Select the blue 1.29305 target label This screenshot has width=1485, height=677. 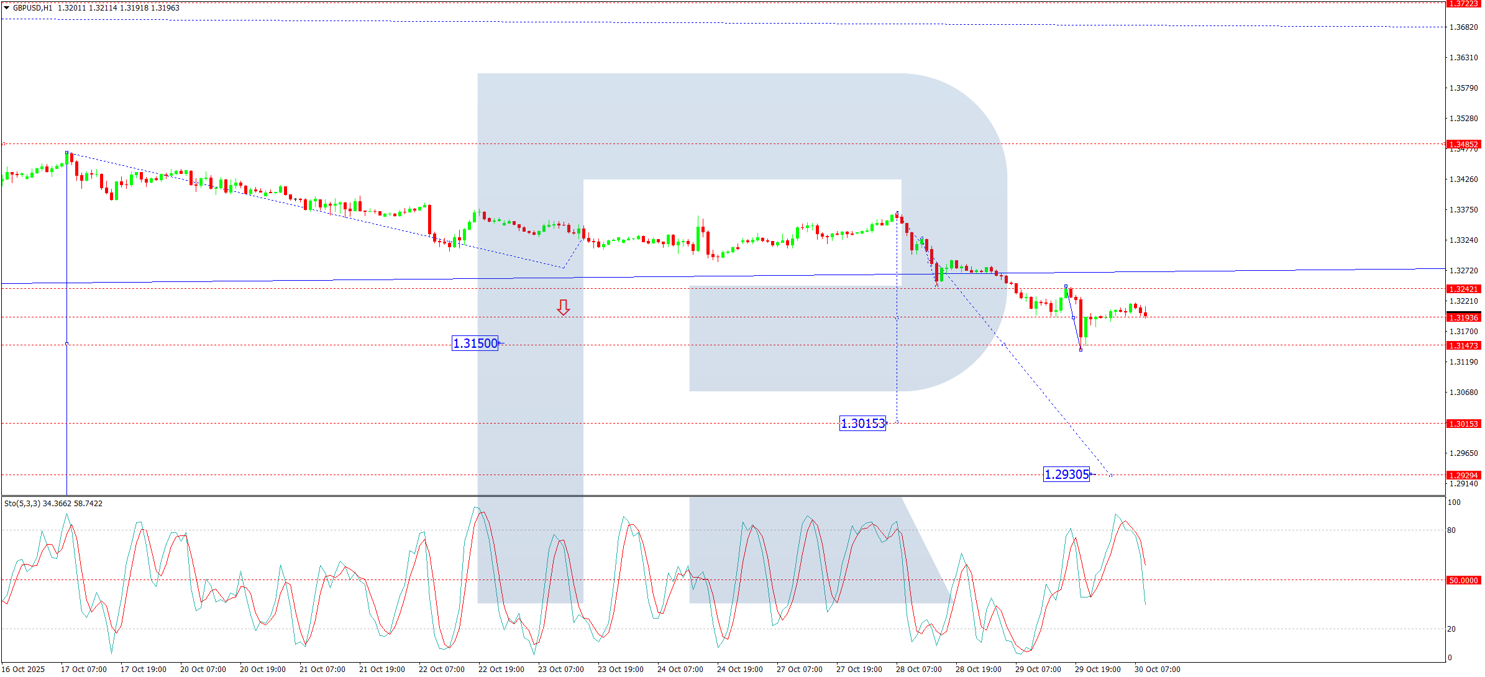pyautogui.click(x=1066, y=475)
